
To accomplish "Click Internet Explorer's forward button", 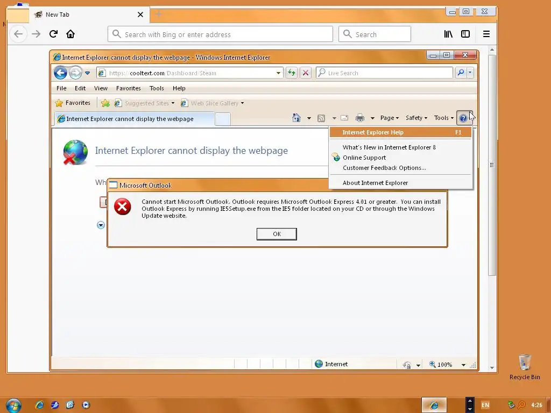I will click(75, 73).
